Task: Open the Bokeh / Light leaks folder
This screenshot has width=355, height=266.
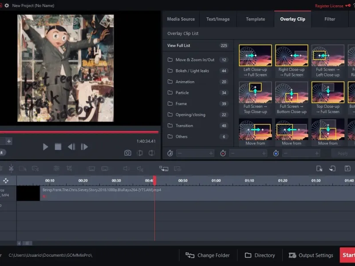Action: [192, 71]
